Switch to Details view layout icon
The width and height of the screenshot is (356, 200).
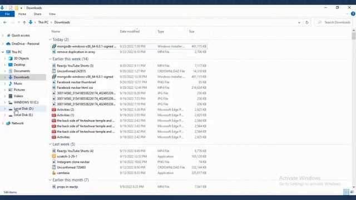[346, 192]
